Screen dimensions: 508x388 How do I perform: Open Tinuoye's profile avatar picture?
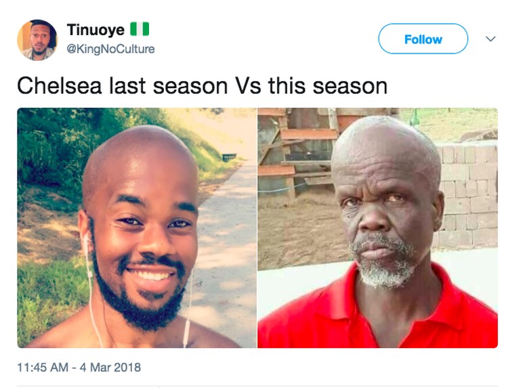point(37,40)
